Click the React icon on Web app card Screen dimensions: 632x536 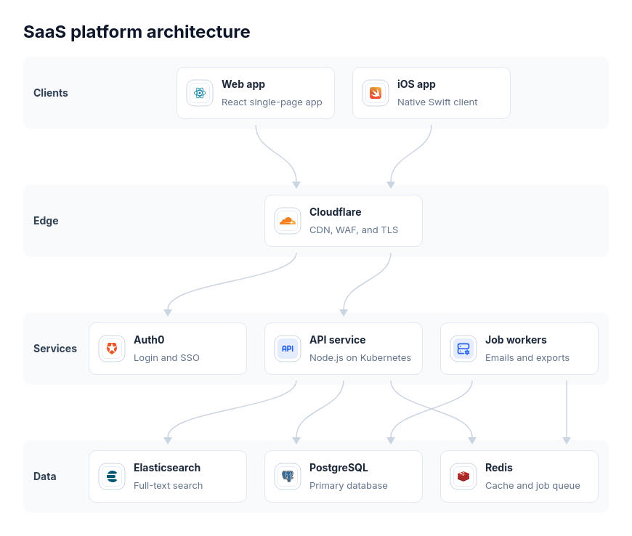[x=200, y=93]
